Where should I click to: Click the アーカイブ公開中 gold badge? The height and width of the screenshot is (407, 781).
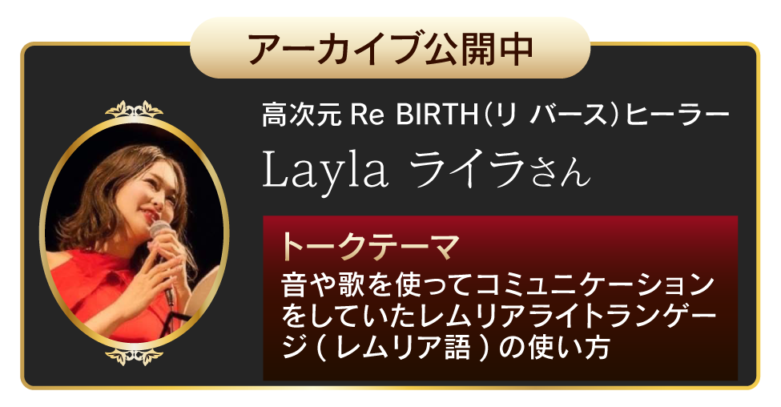(390, 48)
